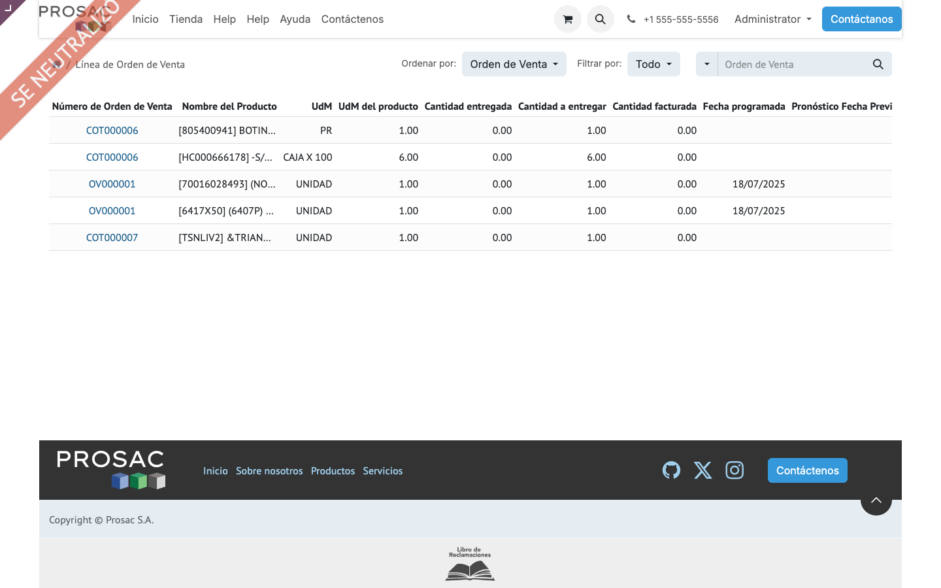The image size is (941, 588).
Task: Open the shopping cart icon
Action: [567, 19]
